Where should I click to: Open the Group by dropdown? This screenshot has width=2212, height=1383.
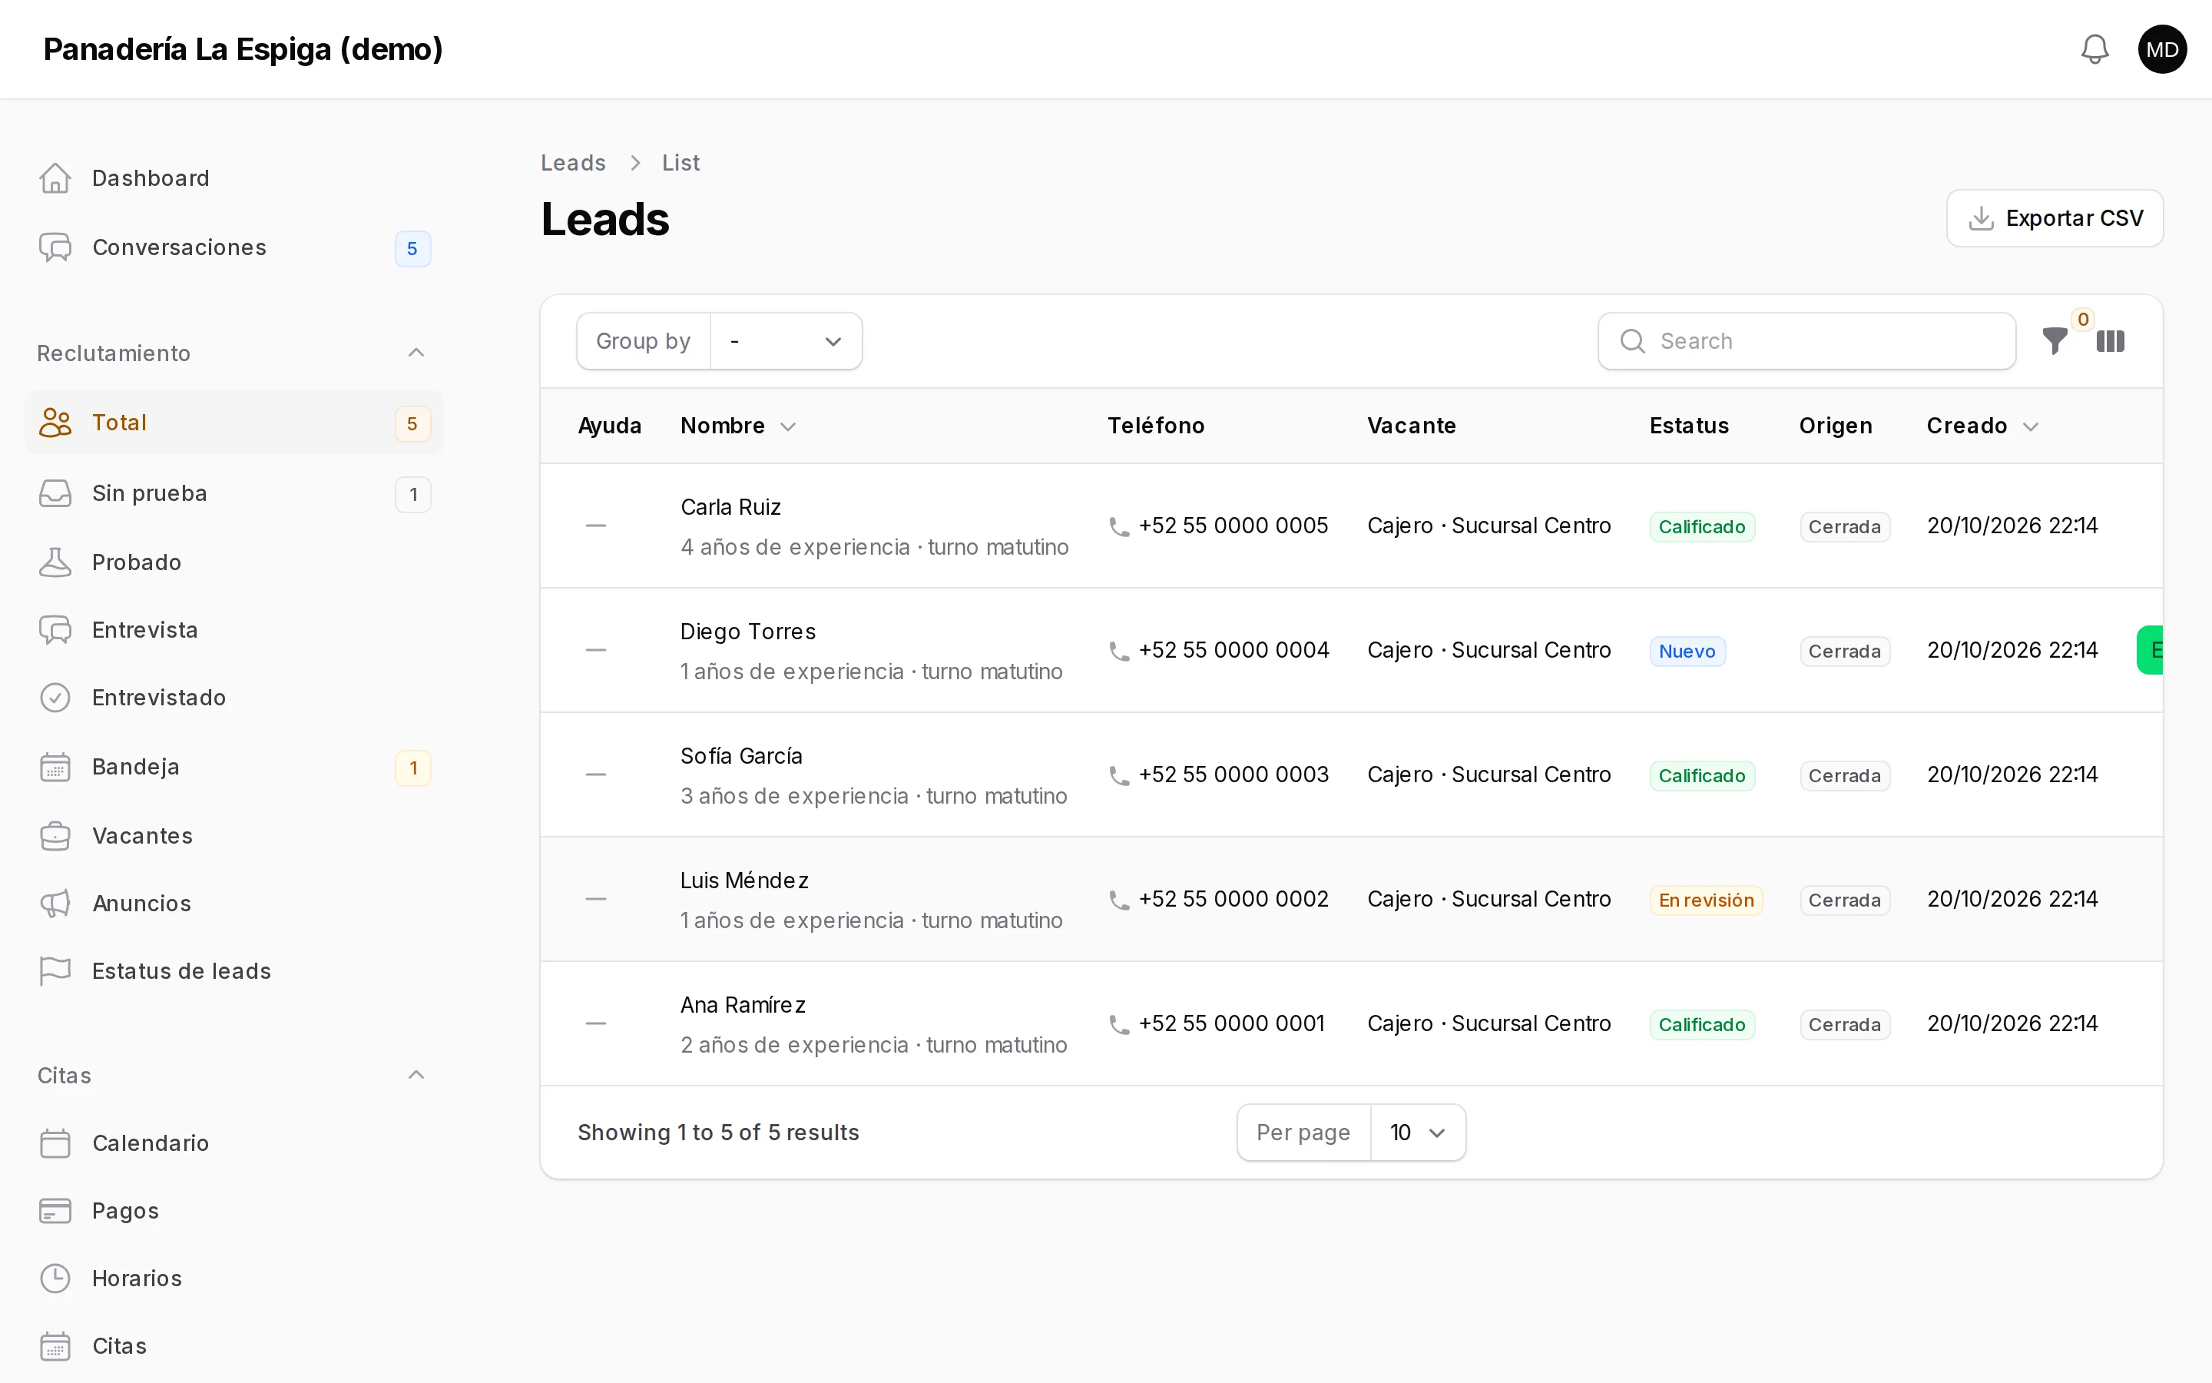coord(786,341)
